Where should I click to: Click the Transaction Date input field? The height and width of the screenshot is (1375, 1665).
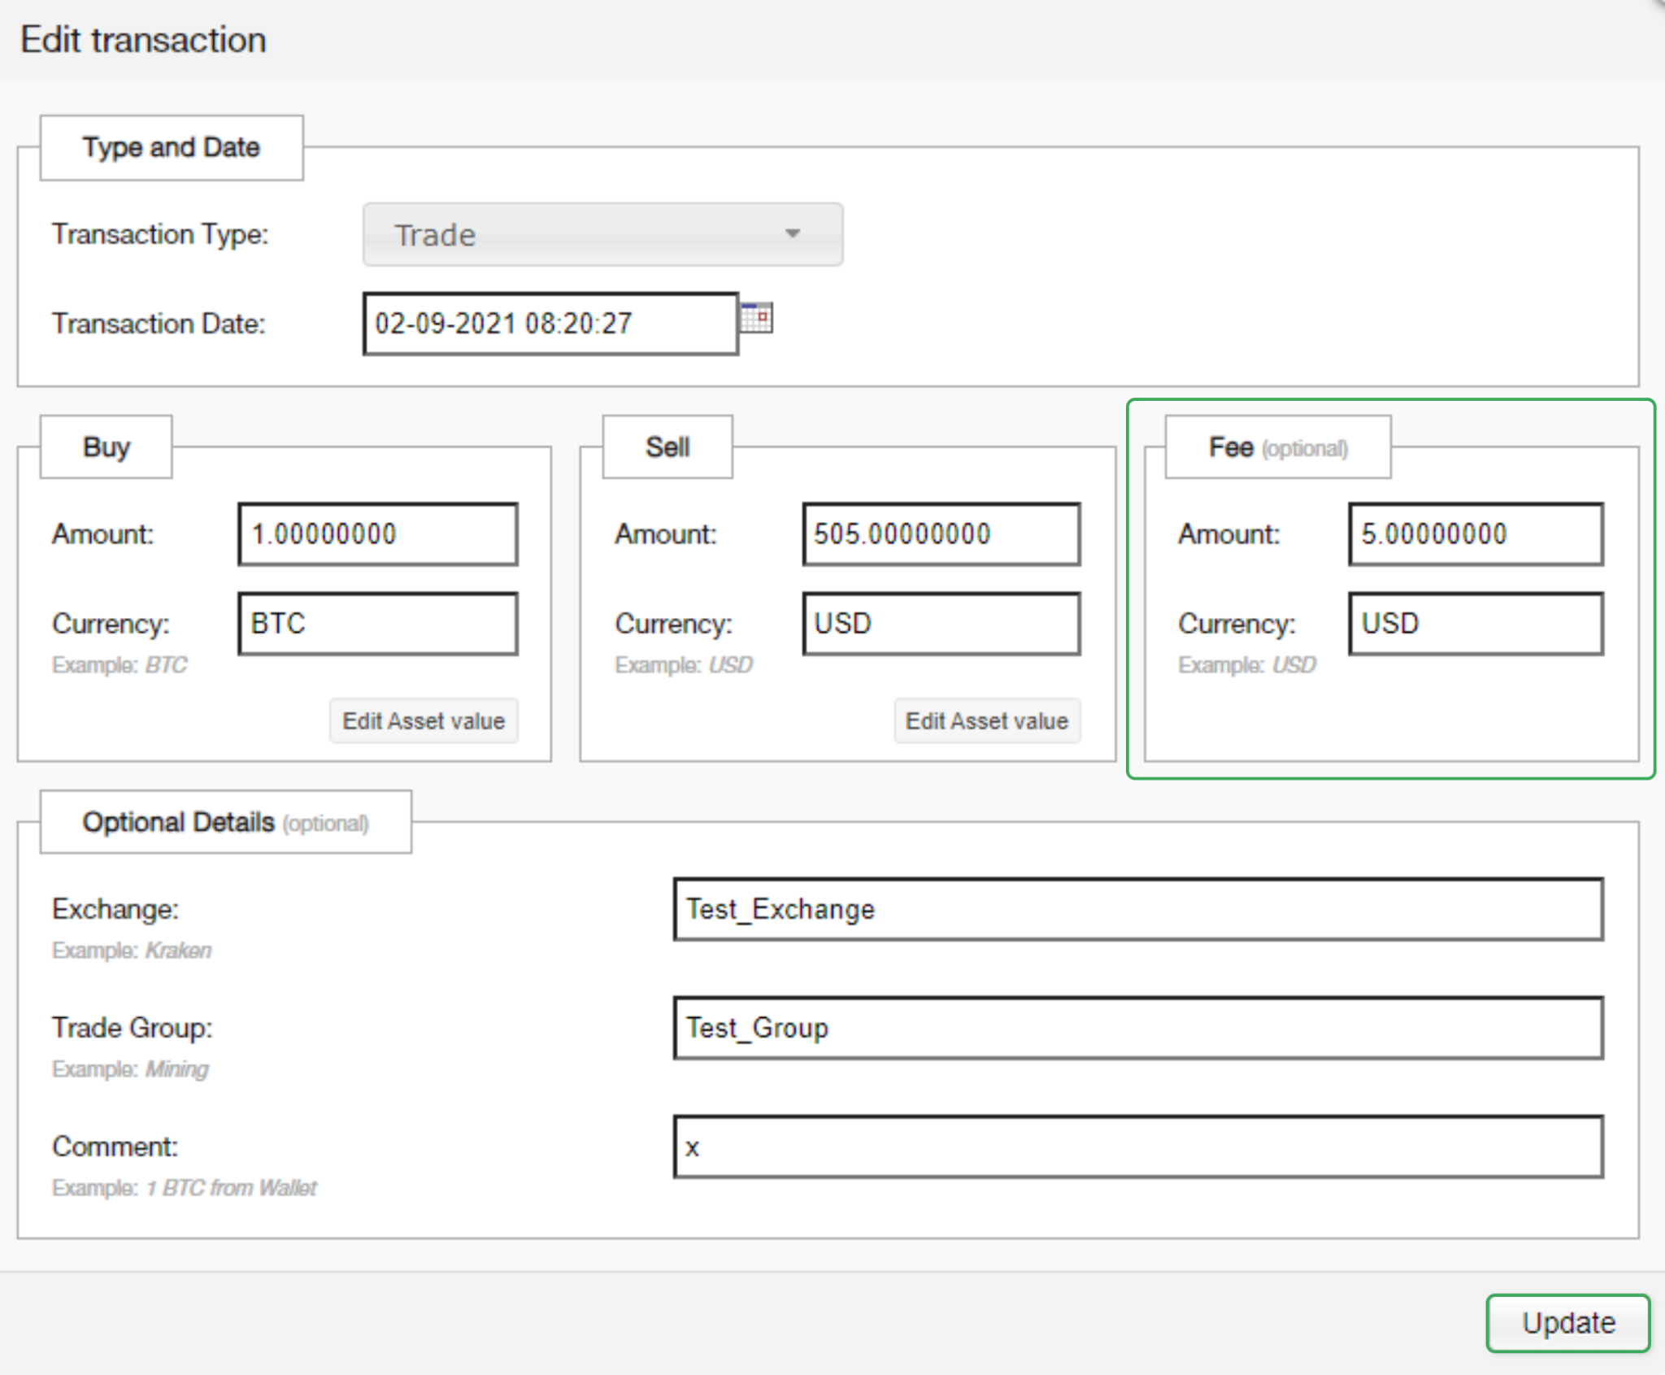coord(550,324)
